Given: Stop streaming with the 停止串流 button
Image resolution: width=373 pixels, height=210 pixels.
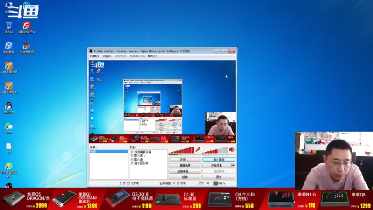Looking at the screenshot, I should pos(219,160).
